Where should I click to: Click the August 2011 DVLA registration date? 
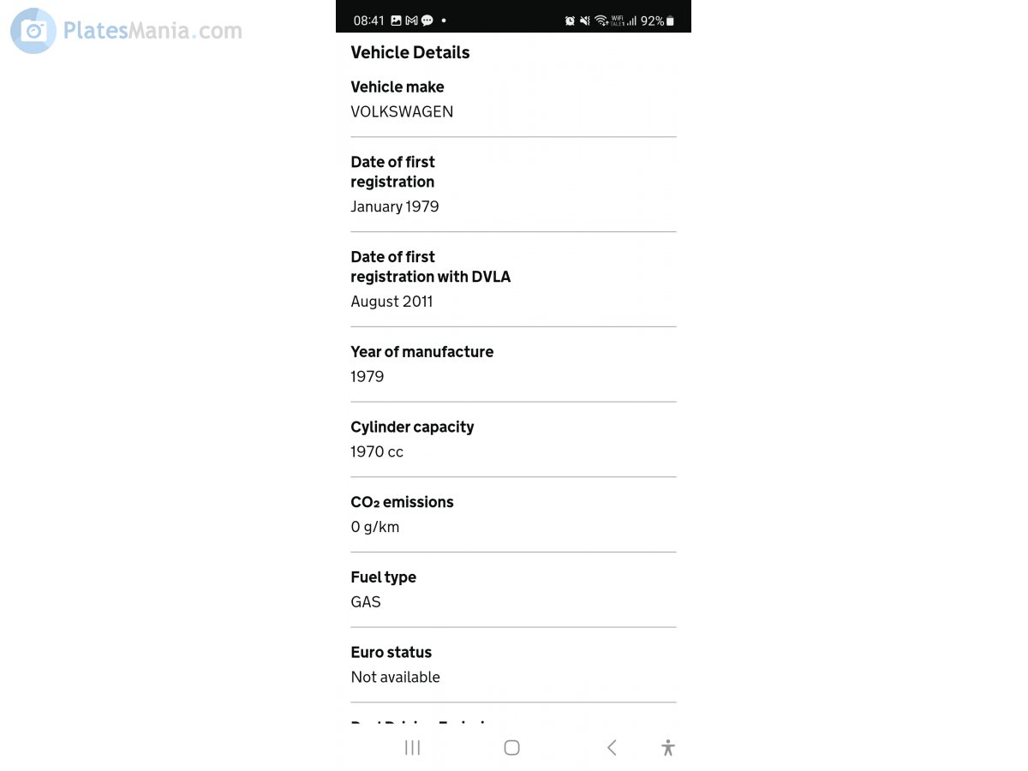(x=391, y=302)
